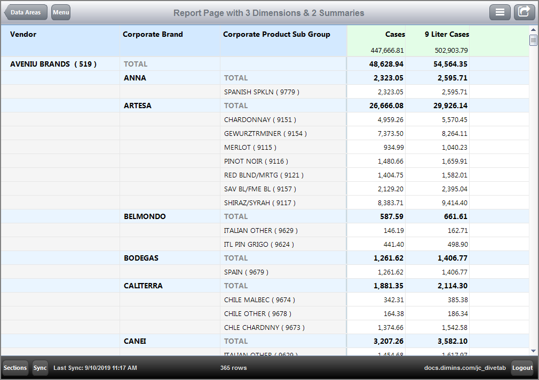Click the scrollbar up arrow
This screenshot has width=539, height=380.
click(x=533, y=30)
